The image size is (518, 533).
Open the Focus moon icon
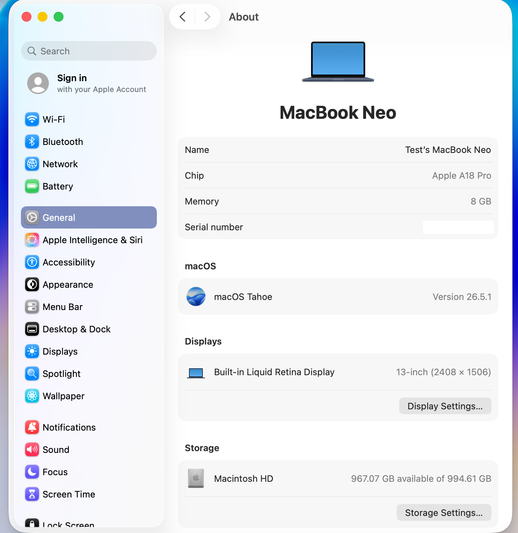click(32, 472)
